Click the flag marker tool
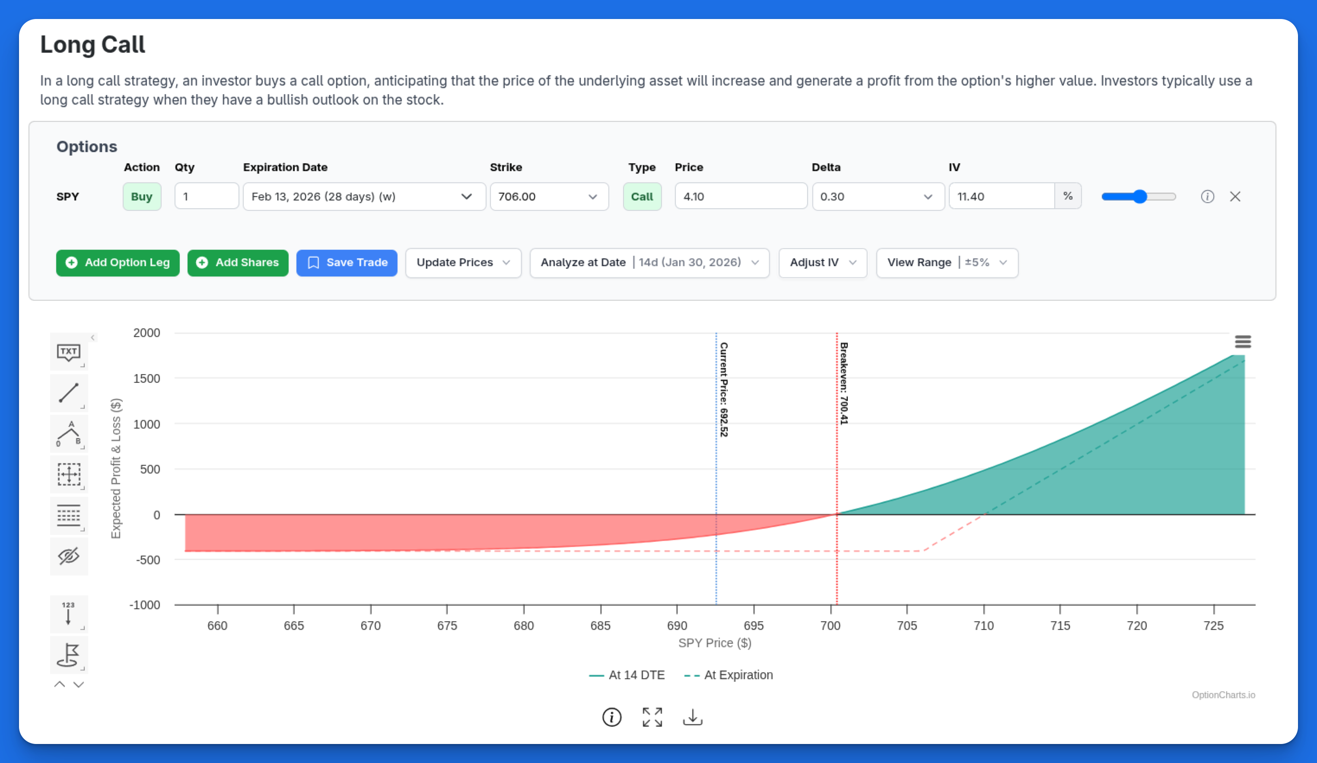Image resolution: width=1317 pixels, height=763 pixels. click(x=68, y=655)
